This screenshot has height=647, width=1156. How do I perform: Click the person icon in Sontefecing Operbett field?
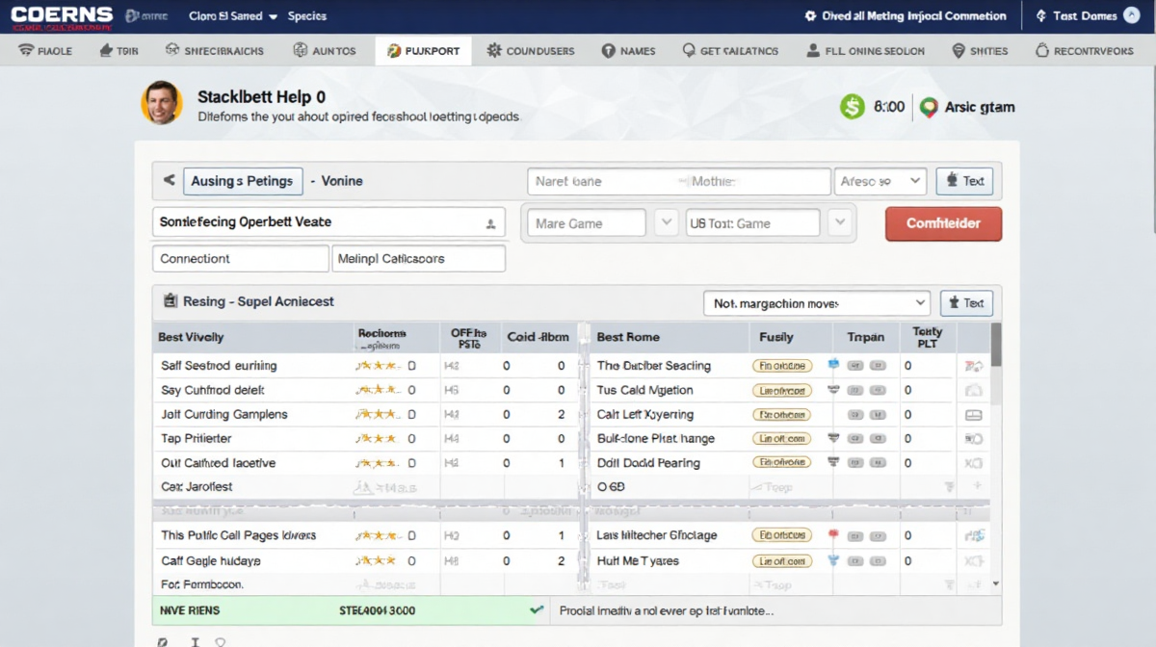[490, 223]
